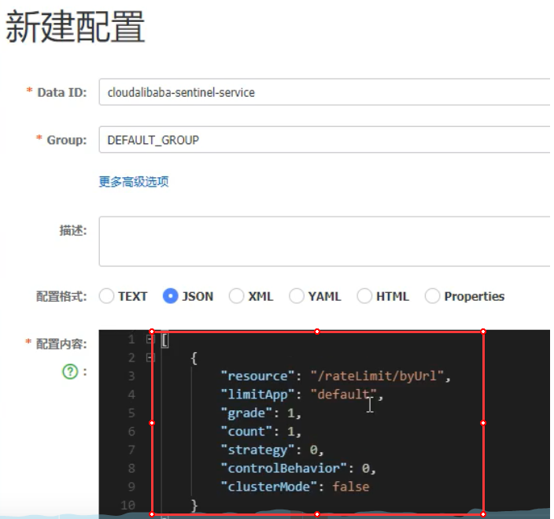Click the Group input field
This screenshot has height=519, width=554.
pos(324,139)
